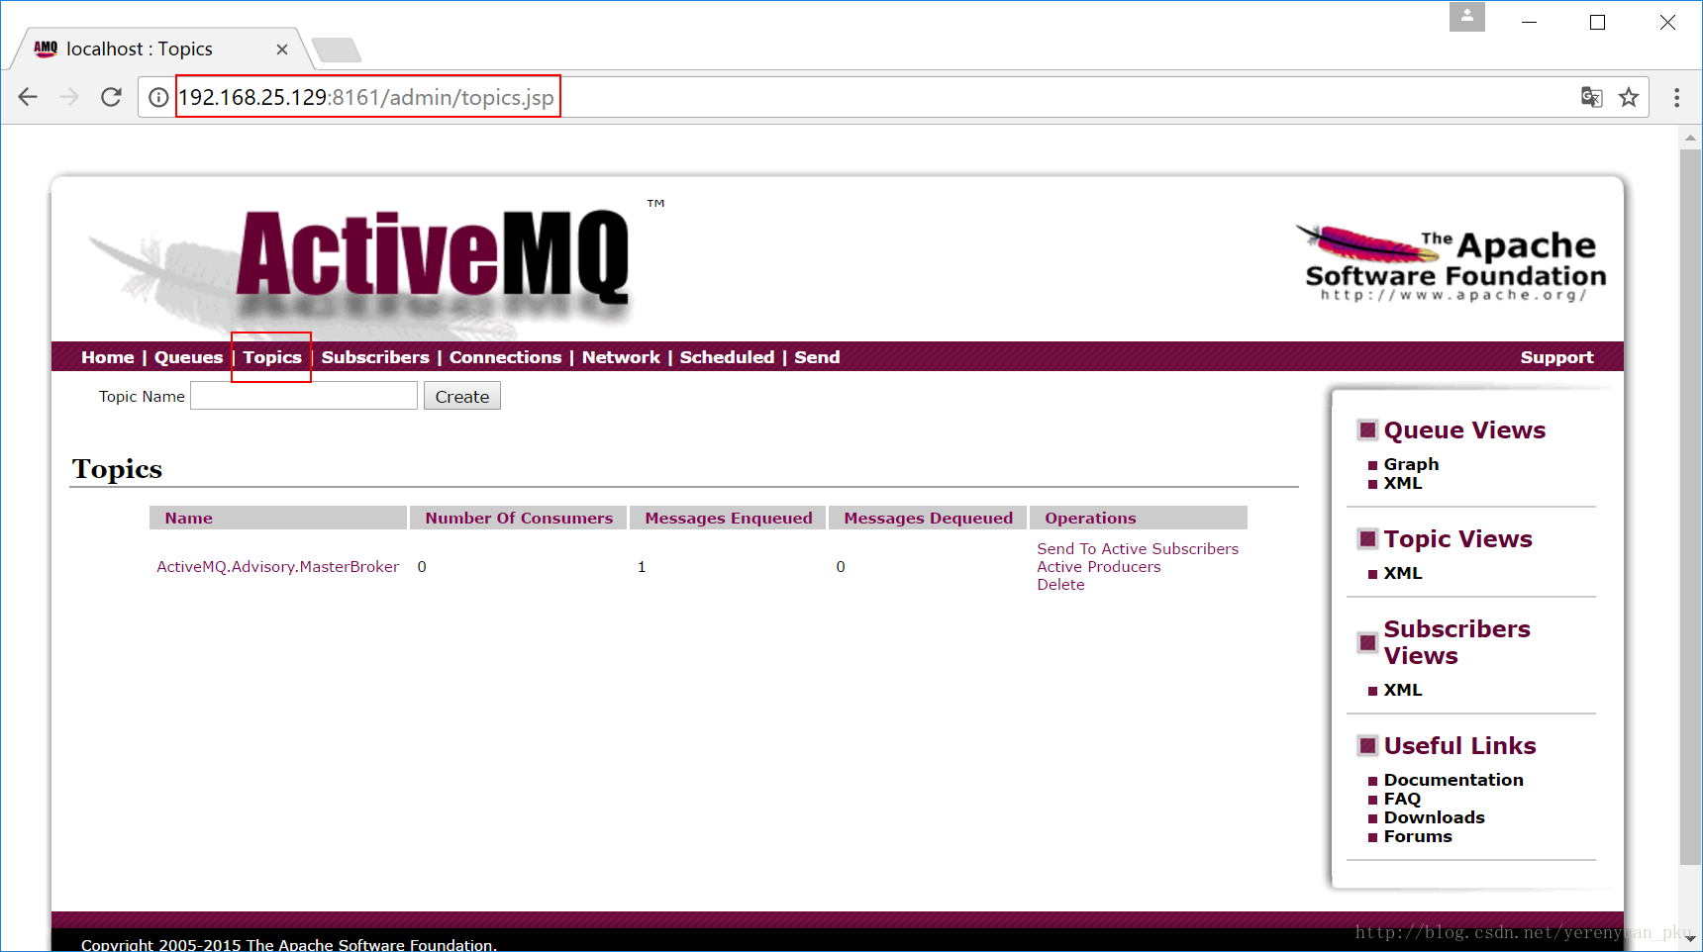Click the Create button
Image resolution: width=1703 pixels, height=952 pixels.
point(462,396)
